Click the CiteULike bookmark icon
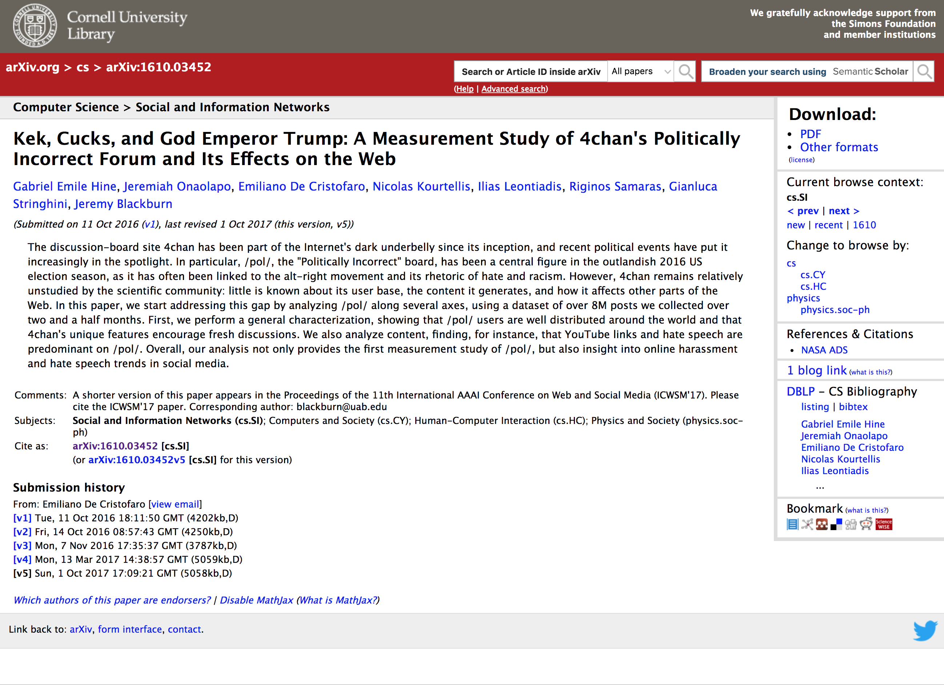Screen dimensions: 944x685 tap(792, 524)
